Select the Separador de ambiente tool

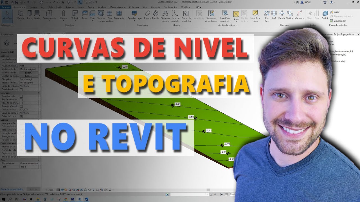coord(211,16)
